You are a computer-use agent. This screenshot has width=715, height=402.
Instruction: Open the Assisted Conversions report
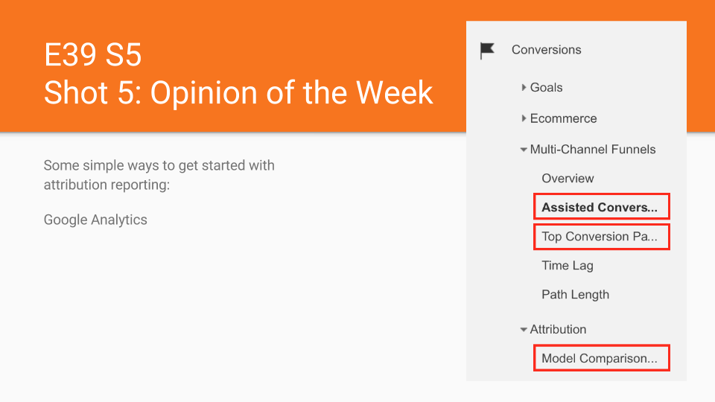600,207
